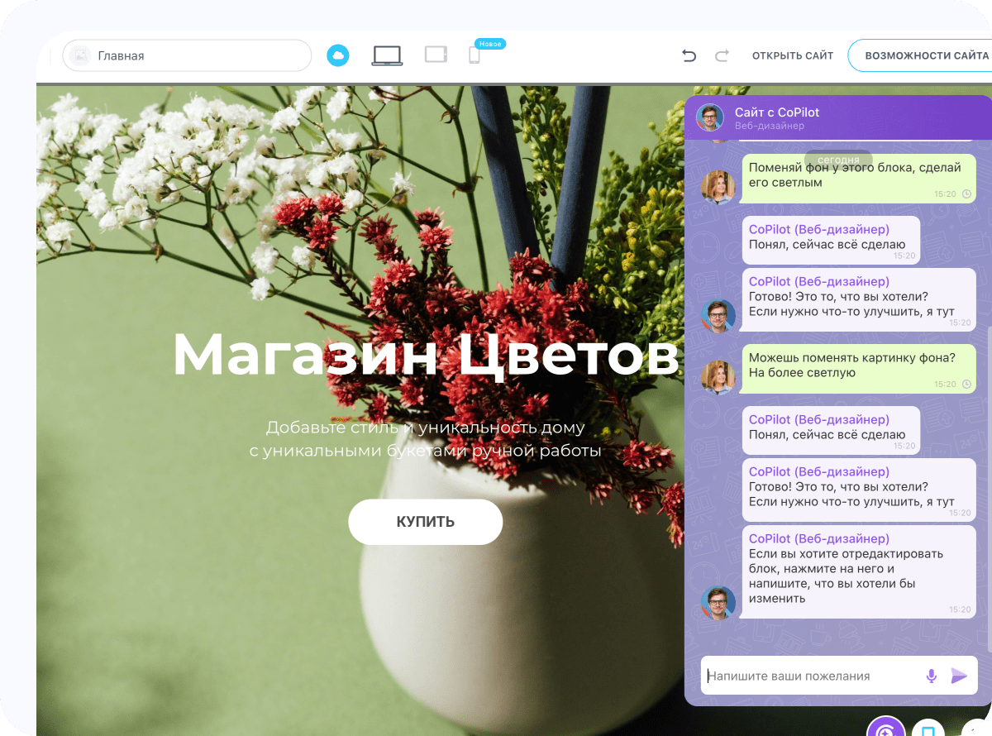Click ОТКРЫТЬ САЙТ link
This screenshot has width=992, height=736.
pyautogui.click(x=793, y=55)
